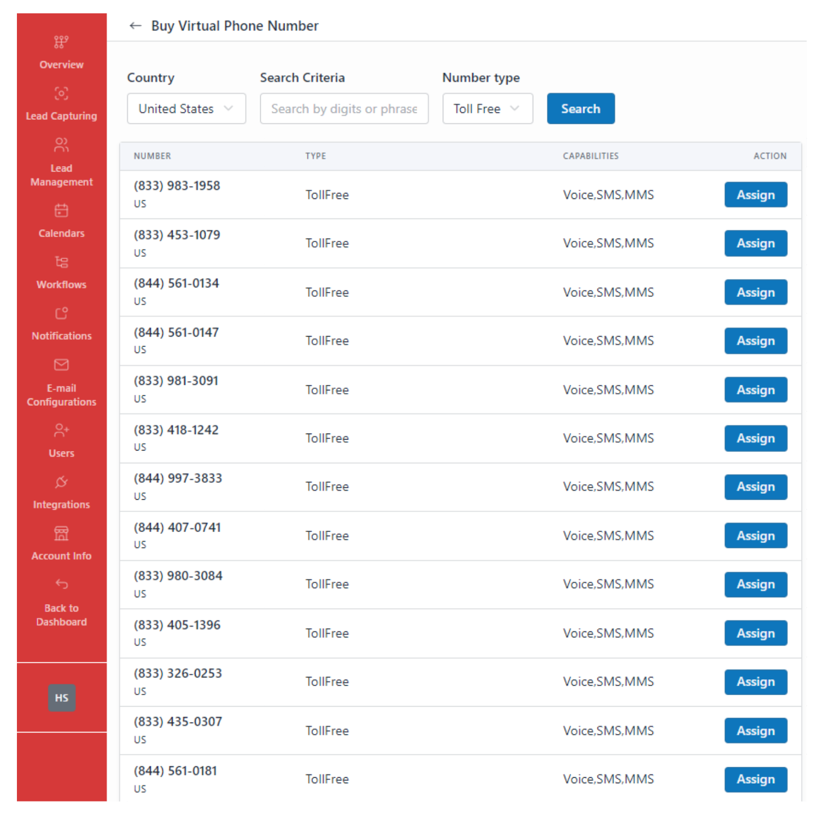Open the Notifications icon
The height and width of the screenshot is (815, 817).
pyautogui.click(x=61, y=313)
